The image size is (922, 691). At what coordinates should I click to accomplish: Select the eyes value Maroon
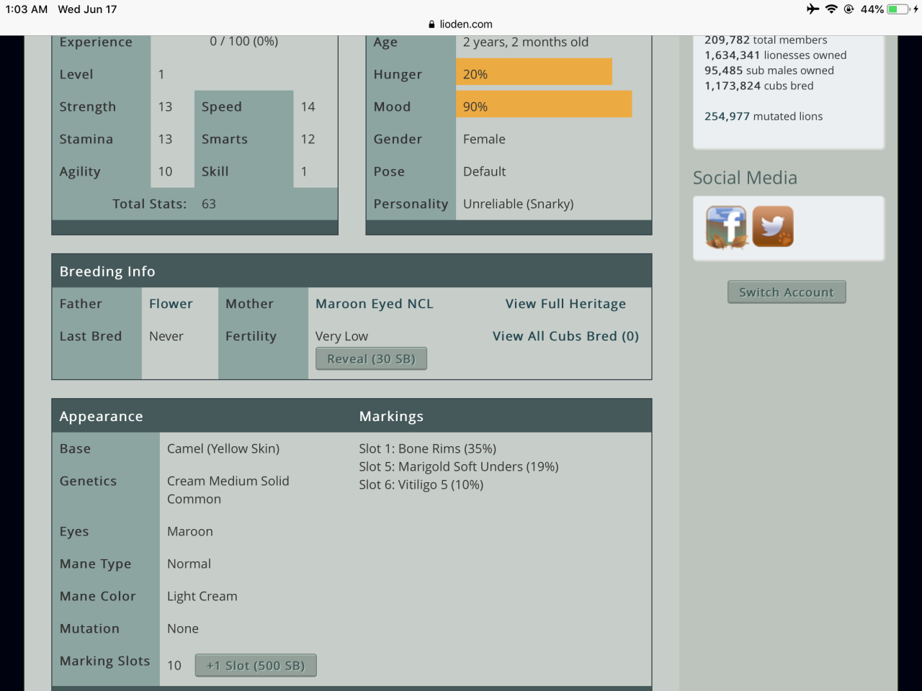point(190,531)
